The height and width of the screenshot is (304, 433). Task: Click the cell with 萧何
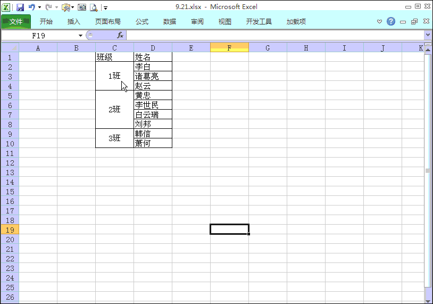point(153,143)
